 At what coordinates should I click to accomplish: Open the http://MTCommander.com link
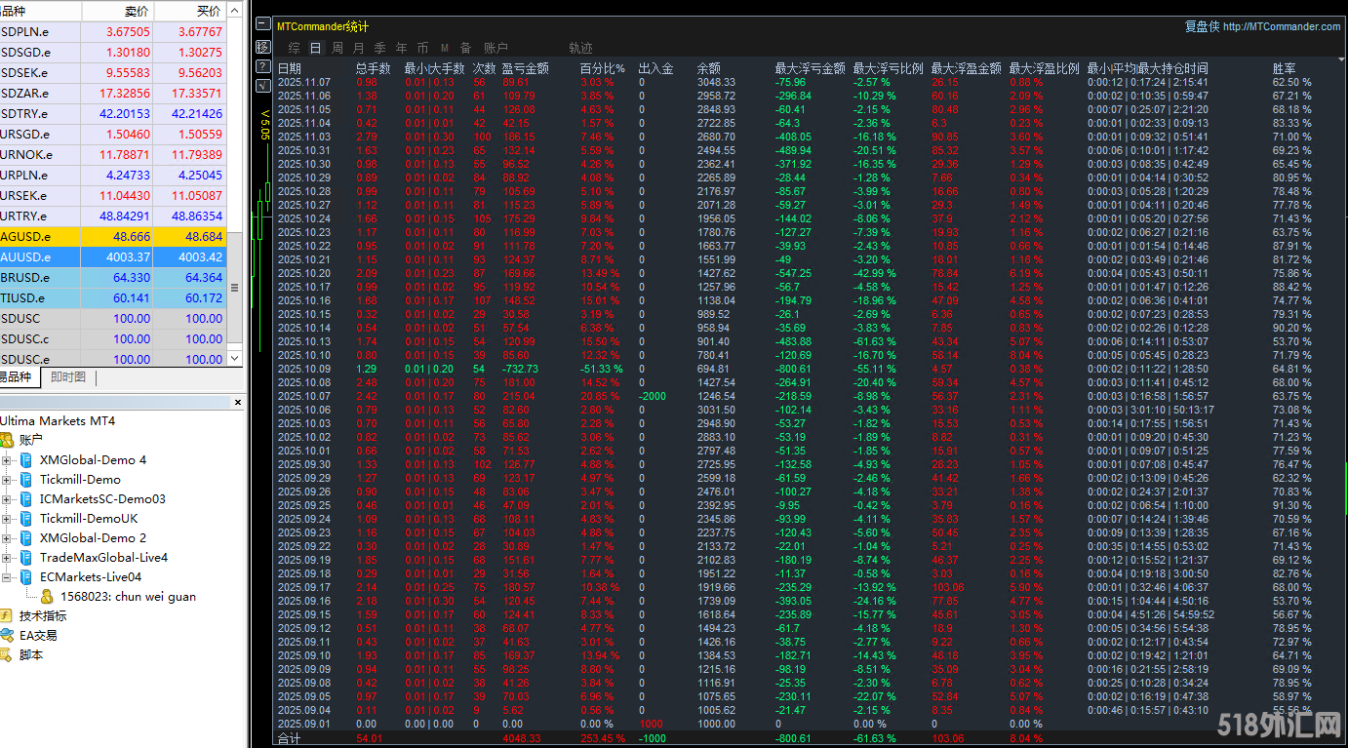point(1282,26)
